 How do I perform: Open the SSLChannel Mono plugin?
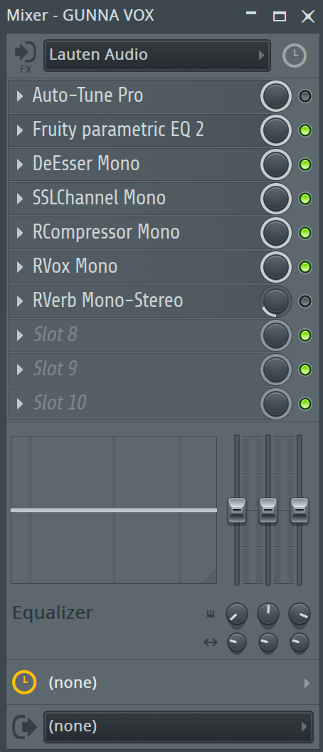coord(99,198)
